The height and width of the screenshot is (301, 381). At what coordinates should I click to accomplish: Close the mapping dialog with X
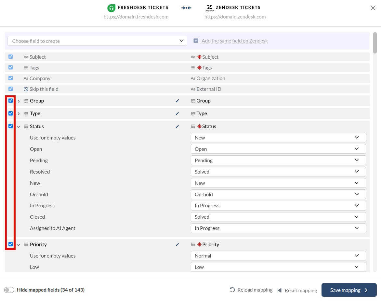pos(373,8)
